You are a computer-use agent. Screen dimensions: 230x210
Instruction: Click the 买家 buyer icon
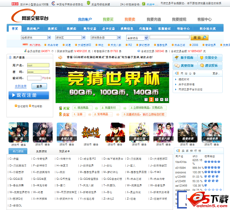[60, 108]
